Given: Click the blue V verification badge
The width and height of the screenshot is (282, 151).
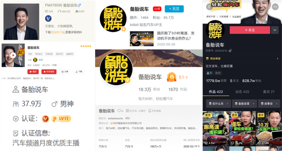Looking at the screenshot, I should point(48,18).
